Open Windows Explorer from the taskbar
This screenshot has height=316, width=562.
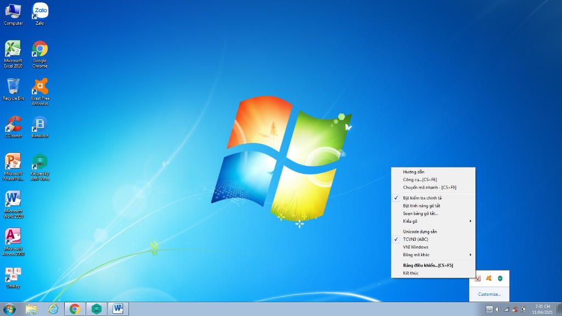(31, 309)
